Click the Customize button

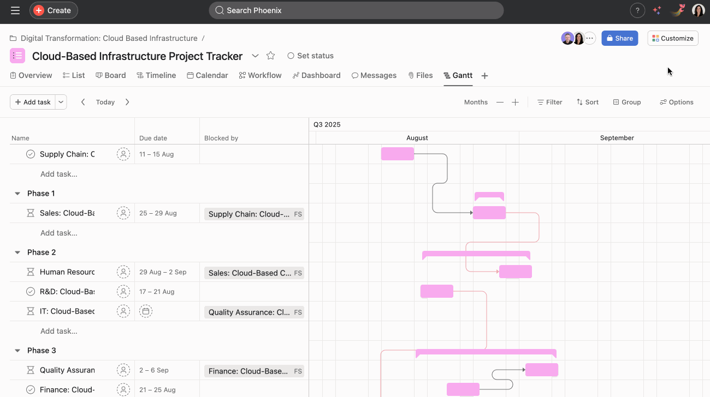click(x=672, y=38)
